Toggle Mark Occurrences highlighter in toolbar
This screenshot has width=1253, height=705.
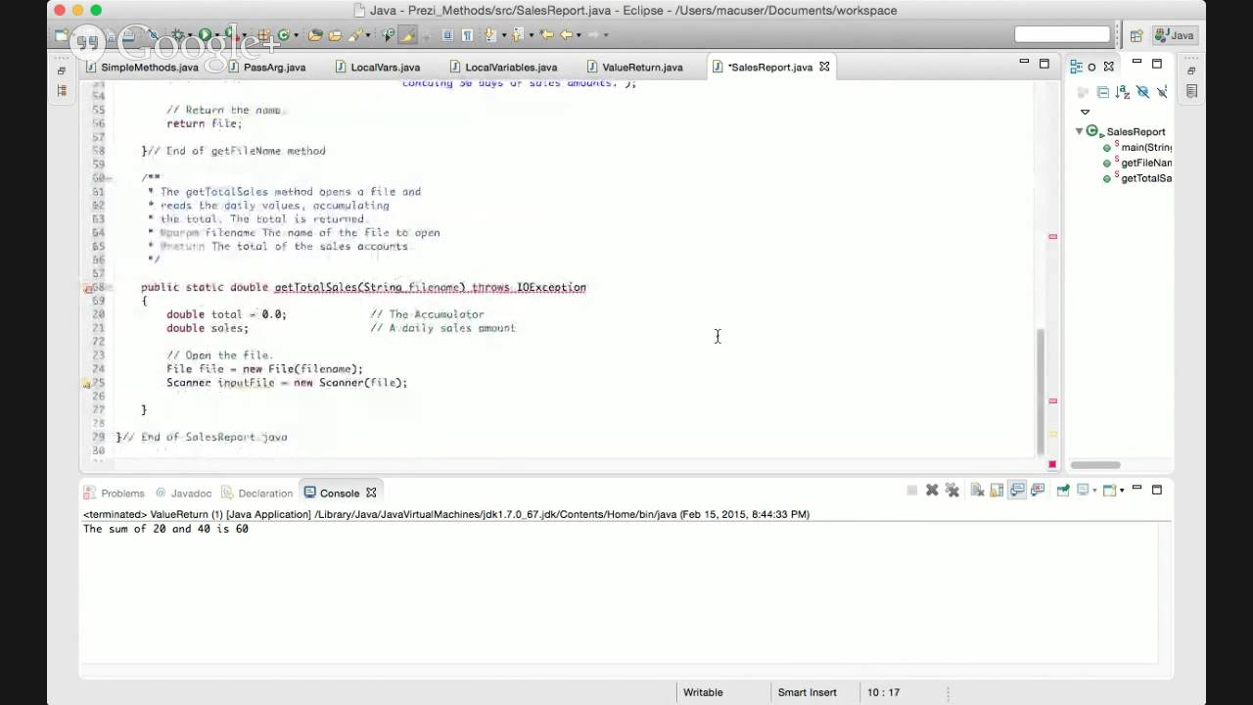407,34
